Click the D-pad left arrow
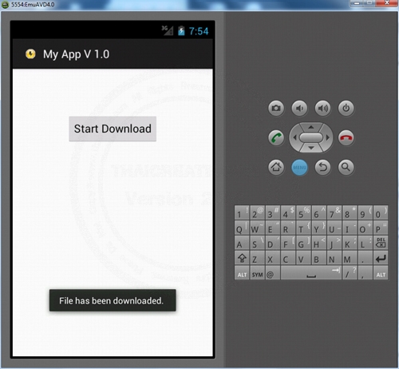This screenshot has height=369, width=399. pos(294,137)
